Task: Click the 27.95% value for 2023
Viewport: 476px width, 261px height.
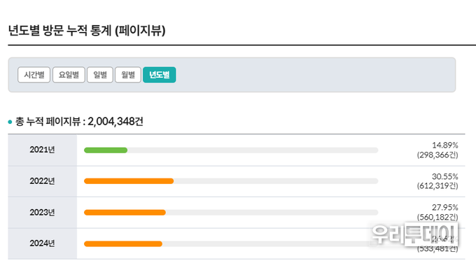Action: pos(445,208)
